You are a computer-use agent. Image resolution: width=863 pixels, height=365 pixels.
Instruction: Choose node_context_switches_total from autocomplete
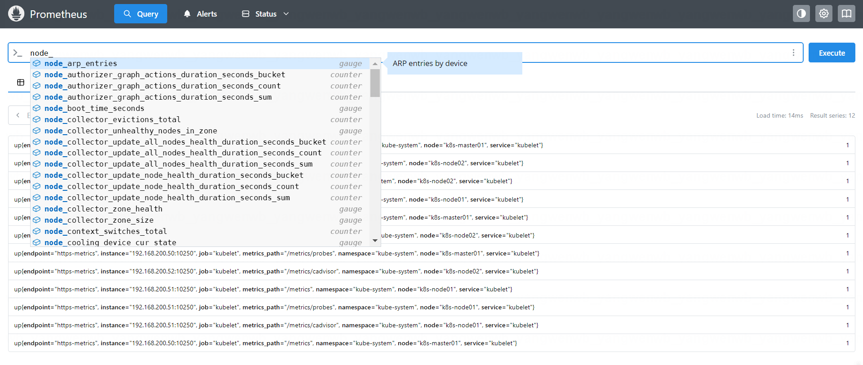click(x=106, y=231)
